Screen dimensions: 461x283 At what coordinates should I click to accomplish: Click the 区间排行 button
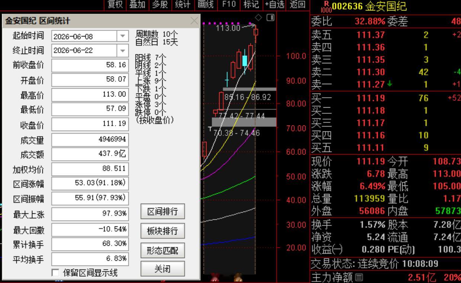coord(163,212)
